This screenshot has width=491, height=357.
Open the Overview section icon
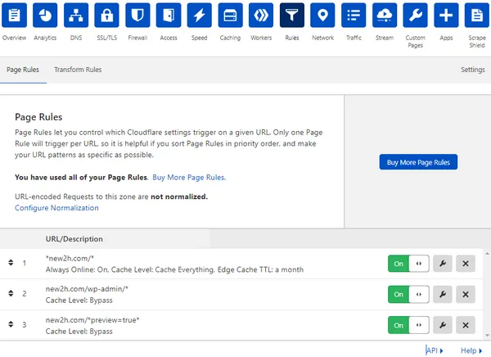coord(14,15)
